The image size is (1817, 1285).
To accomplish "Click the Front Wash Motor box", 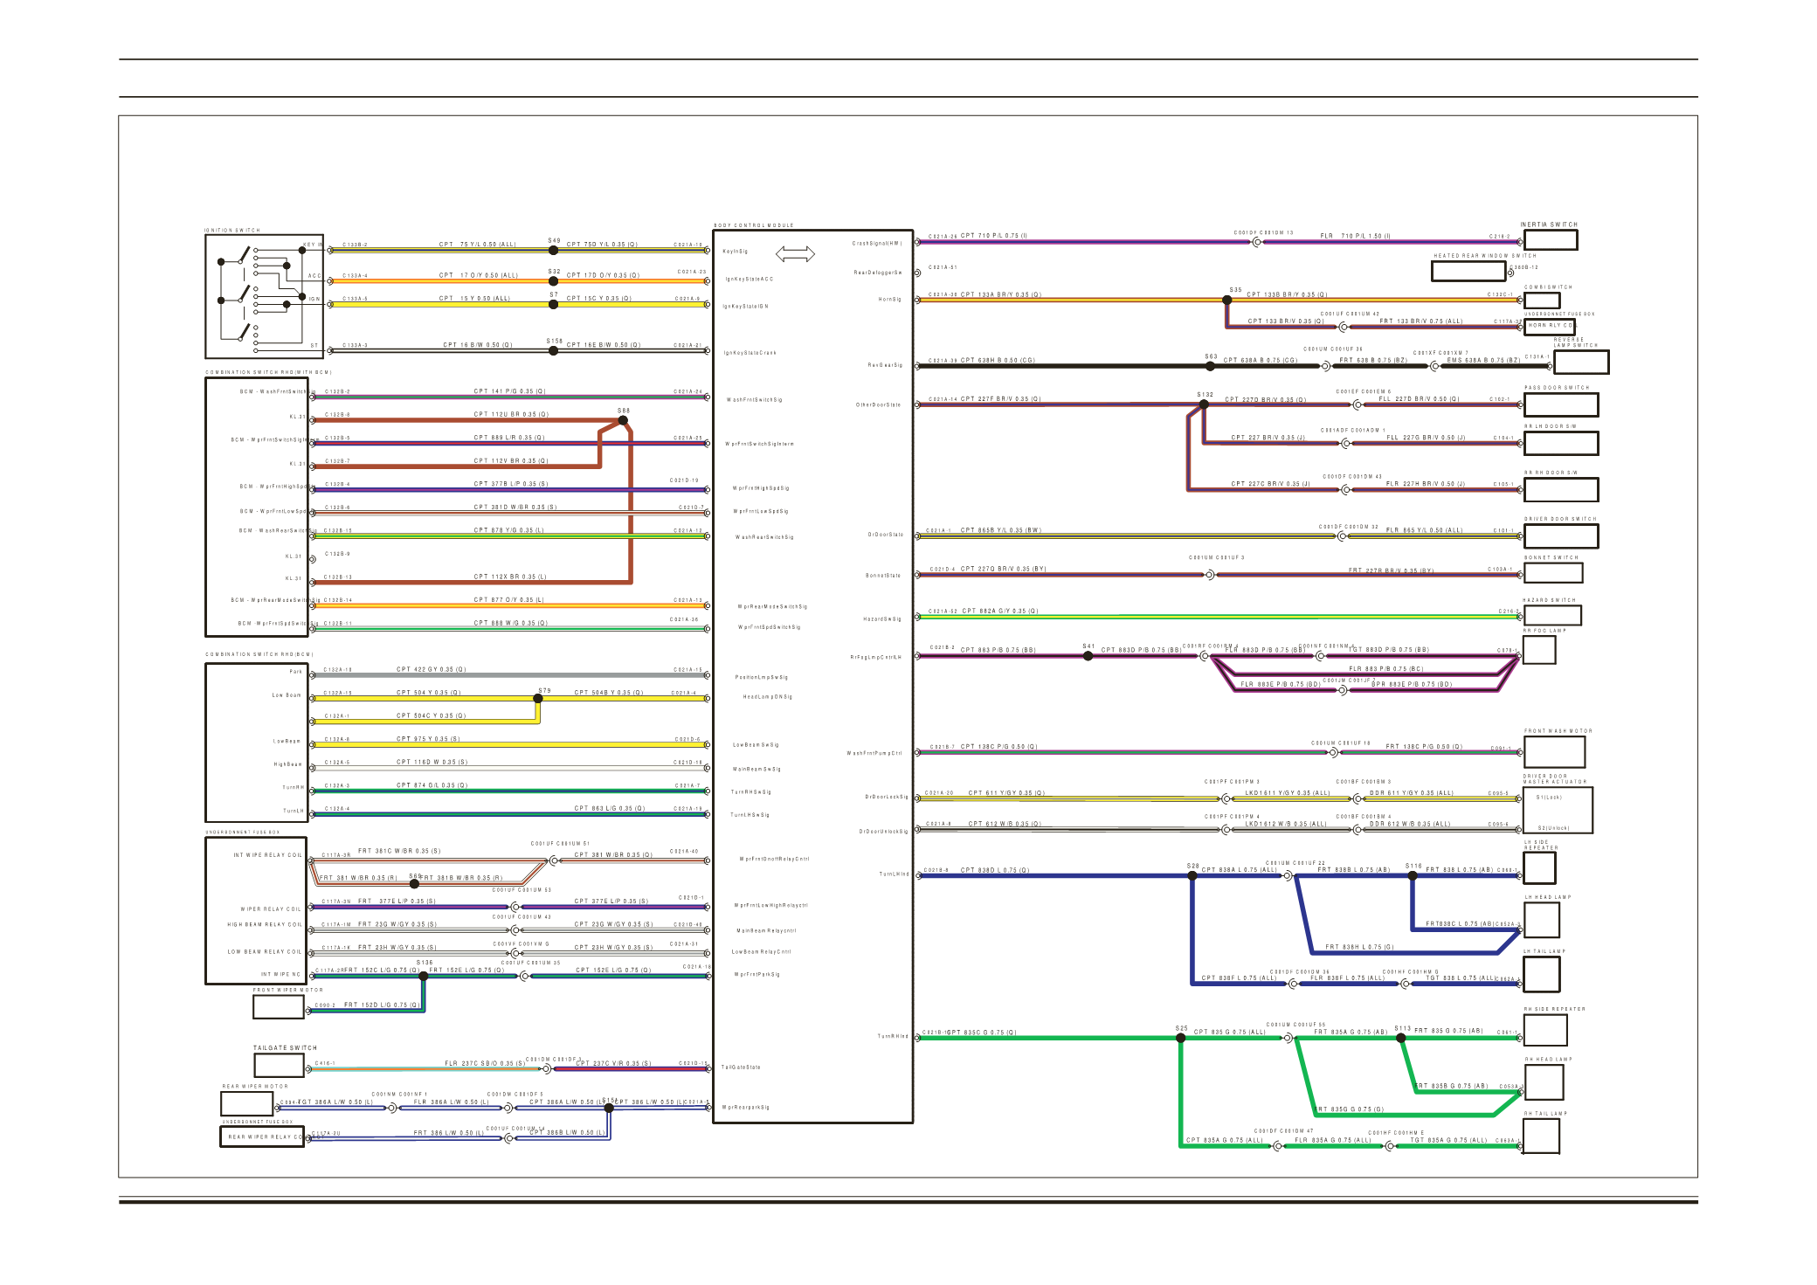I will pos(1554,751).
